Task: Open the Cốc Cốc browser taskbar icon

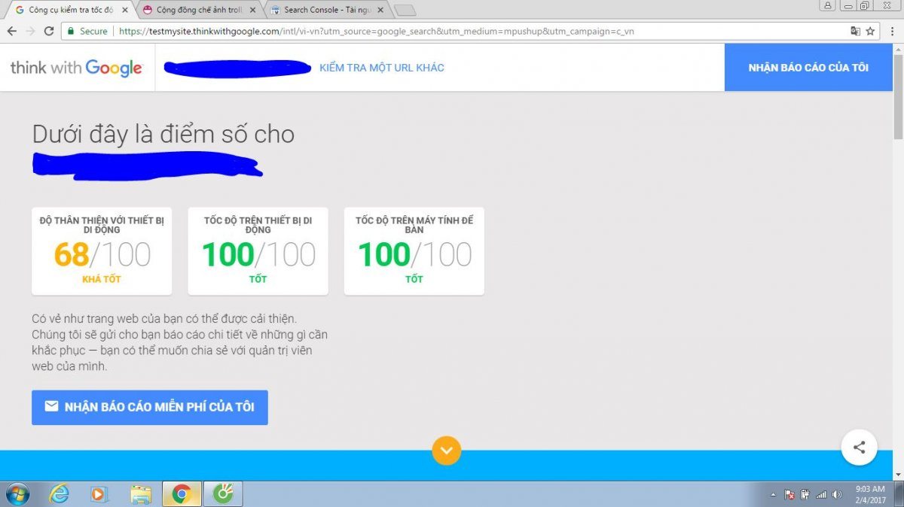Action: [222, 494]
